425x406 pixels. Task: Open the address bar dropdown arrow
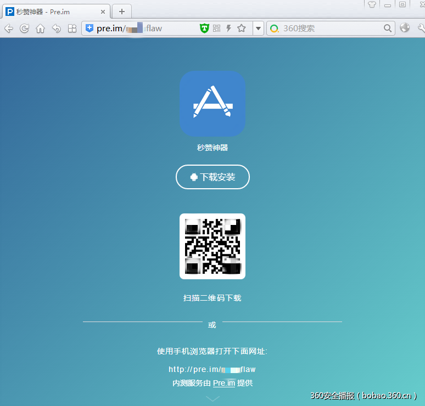click(x=258, y=29)
